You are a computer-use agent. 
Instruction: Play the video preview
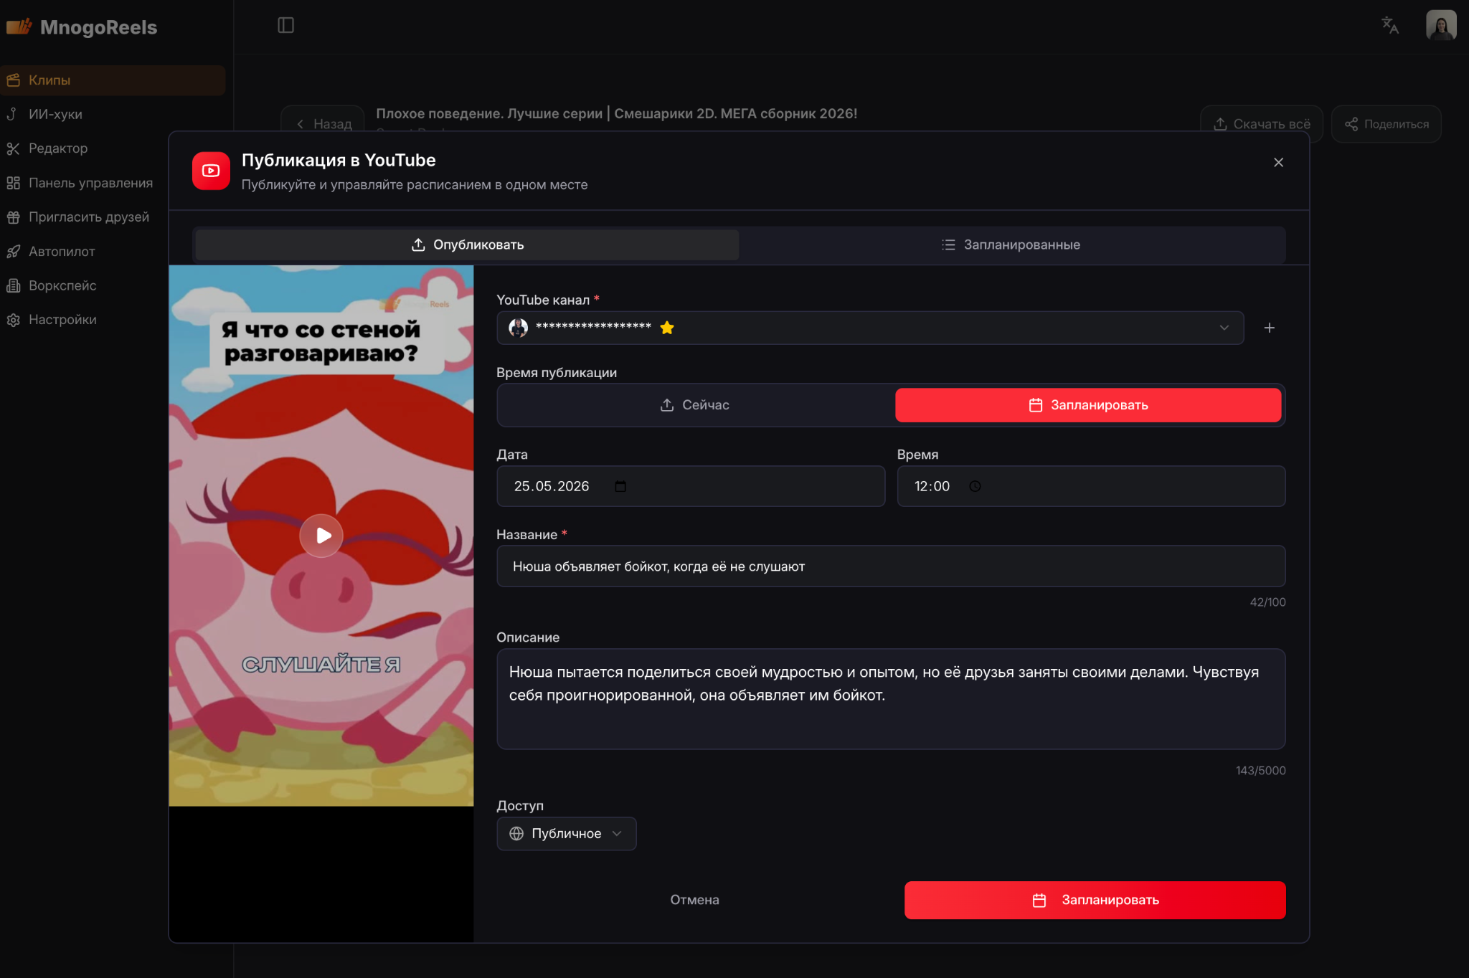click(321, 536)
